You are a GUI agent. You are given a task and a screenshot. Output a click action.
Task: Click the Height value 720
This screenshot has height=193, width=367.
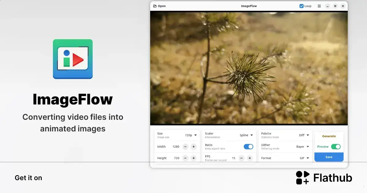177,158
